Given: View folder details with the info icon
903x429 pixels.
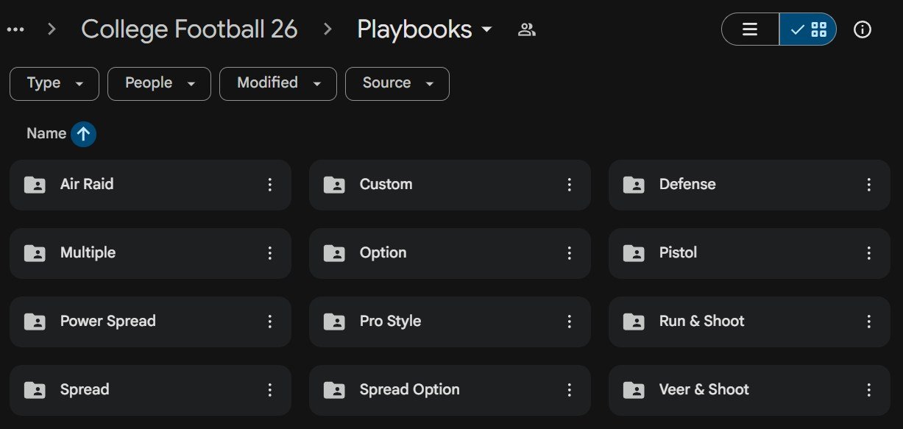Looking at the screenshot, I should pos(862,29).
